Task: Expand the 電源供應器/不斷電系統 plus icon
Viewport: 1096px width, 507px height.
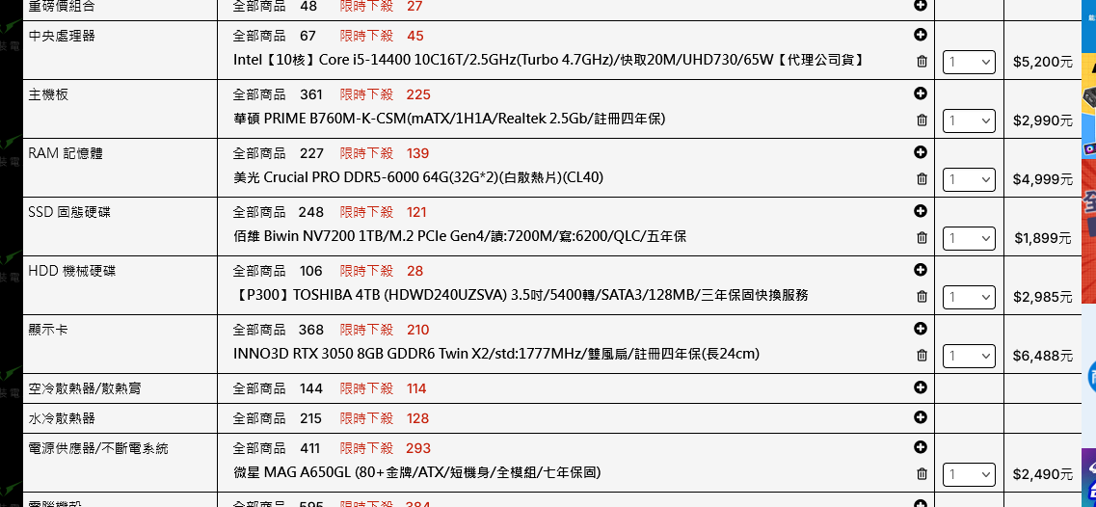Action: 920,446
